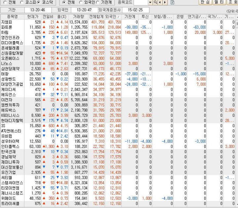238x208 pixels.
Task: Select the 한국선재 stock row name
Action: 9,152
